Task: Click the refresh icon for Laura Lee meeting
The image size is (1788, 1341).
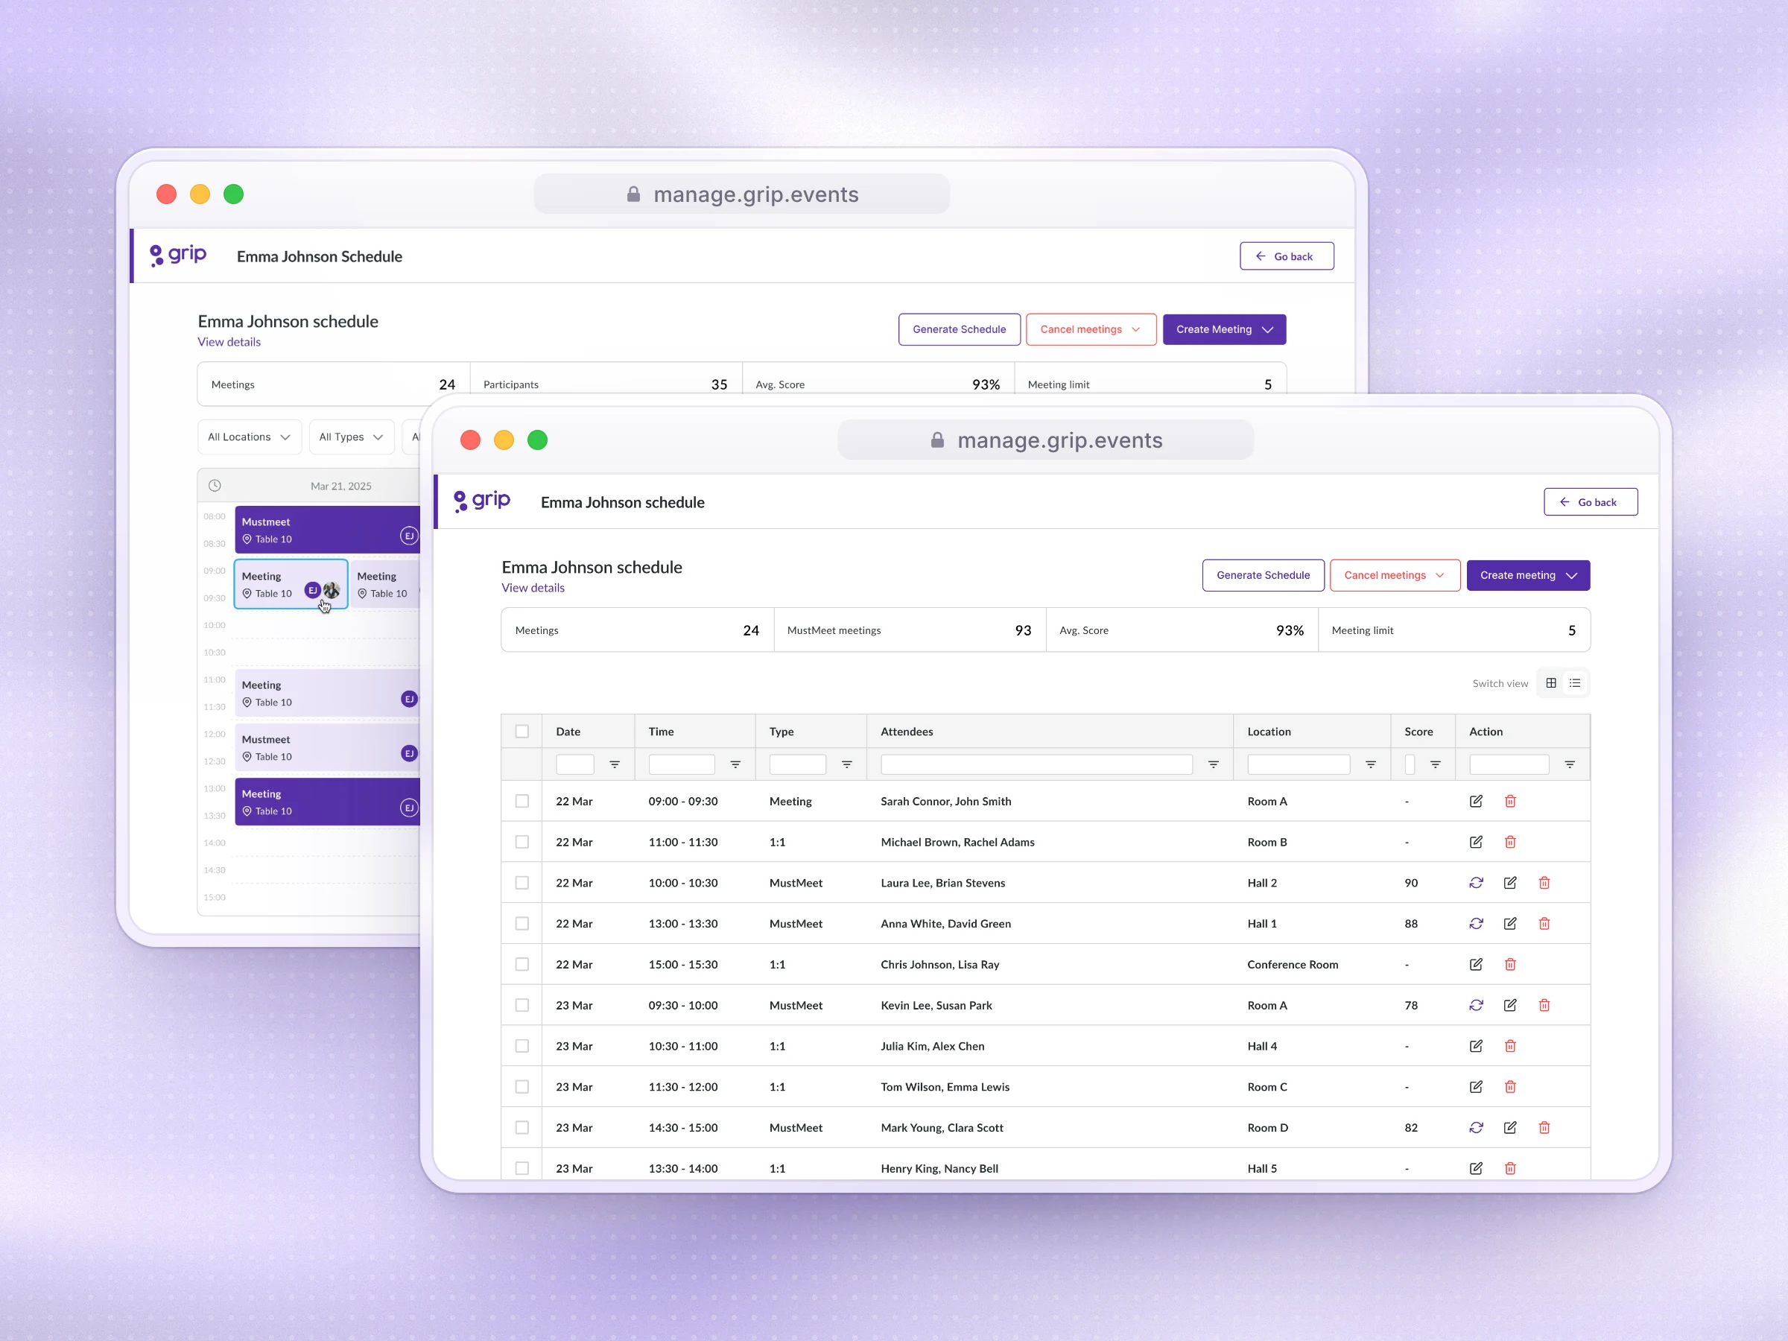Action: (x=1476, y=883)
